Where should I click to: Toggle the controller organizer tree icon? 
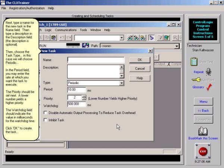152,38
